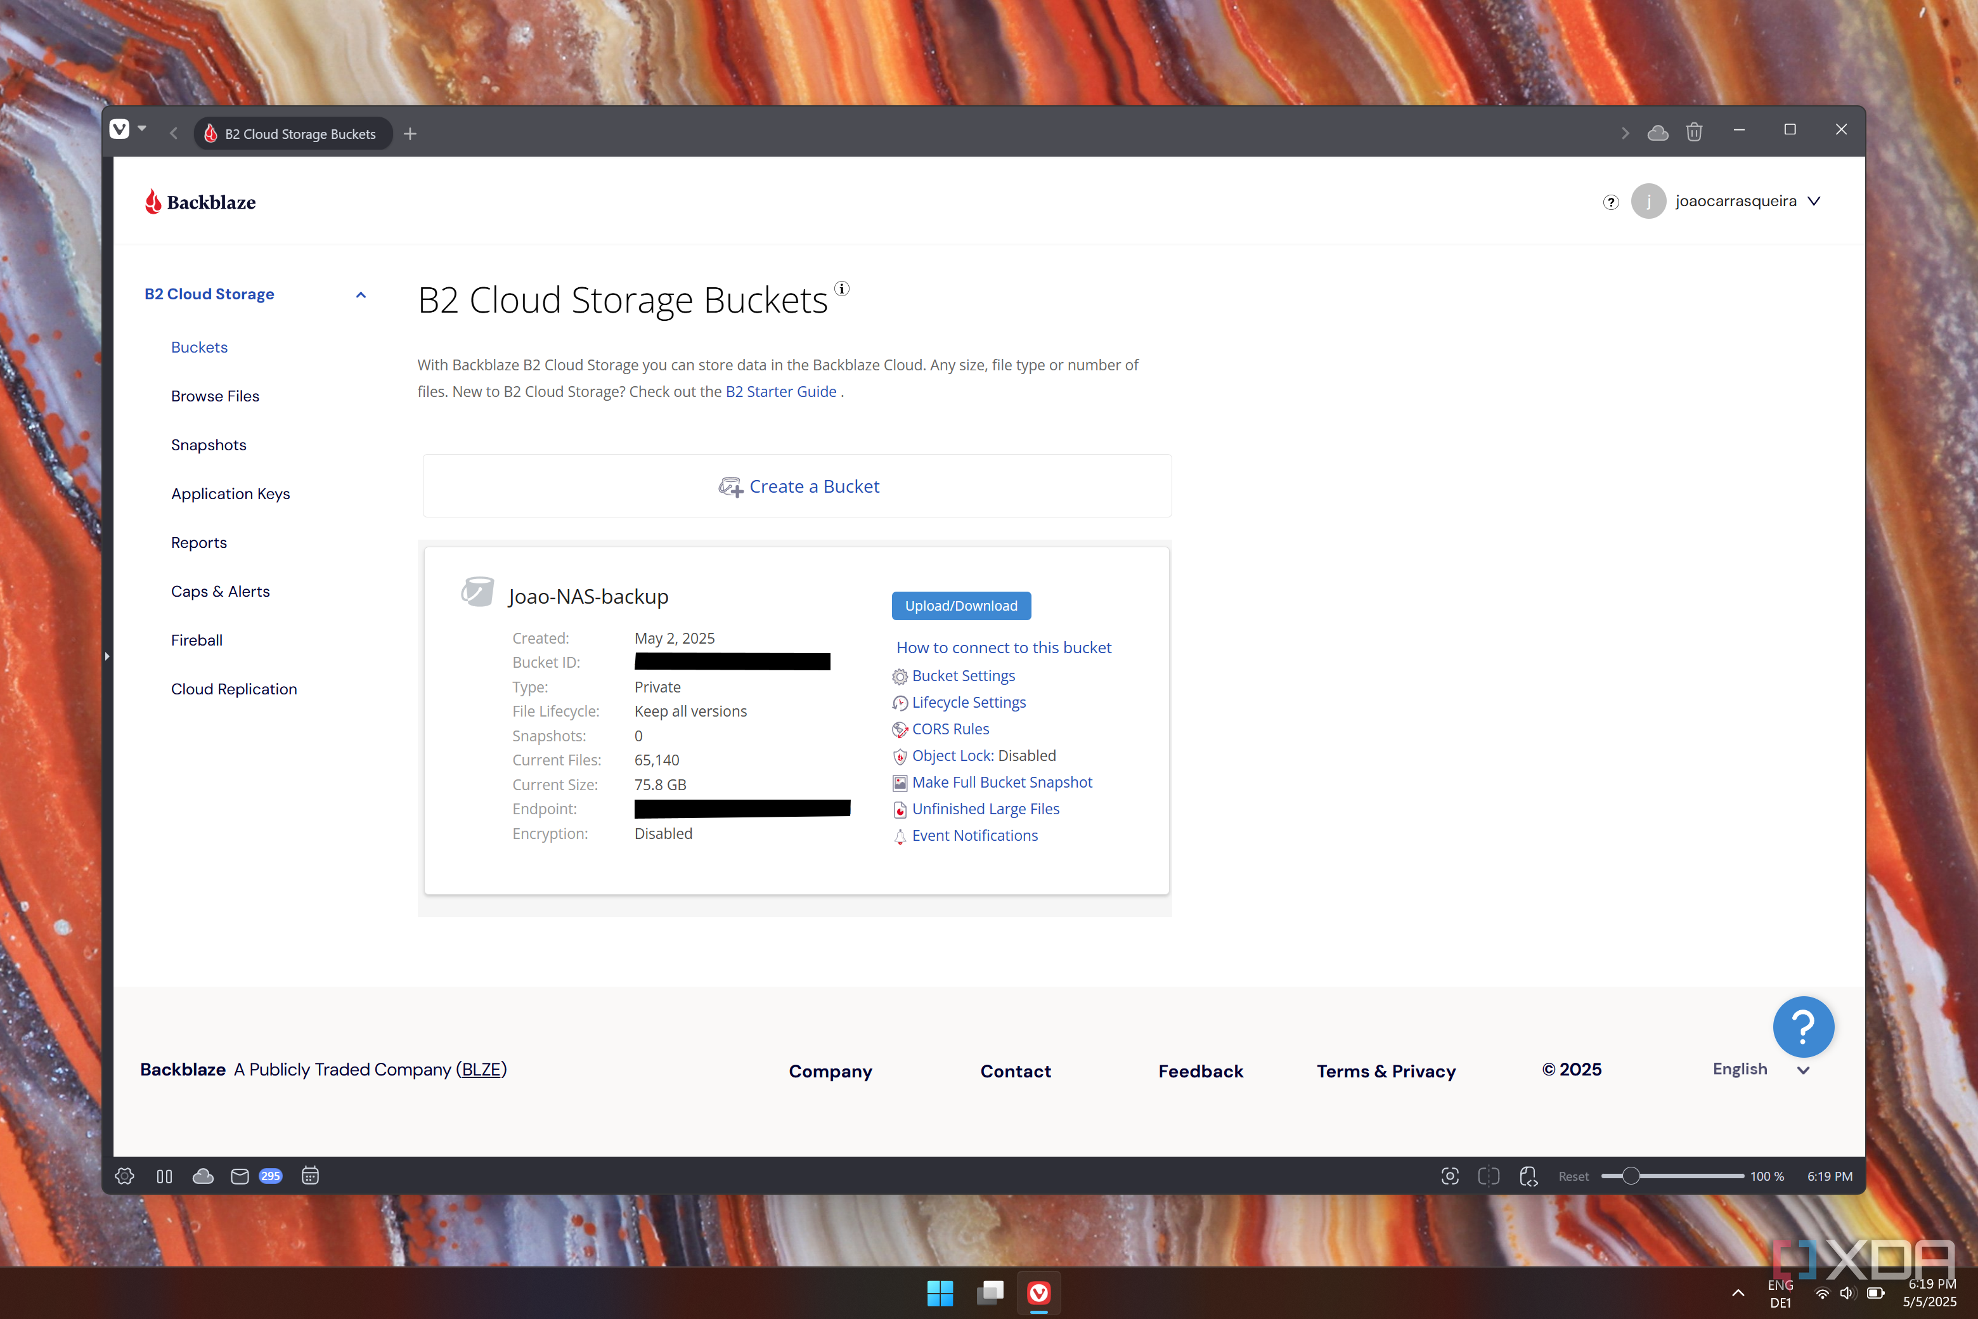Open mail with 295 unread badge
The height and width of the screenshot is (1319, 1978).
pos(255,1176)
